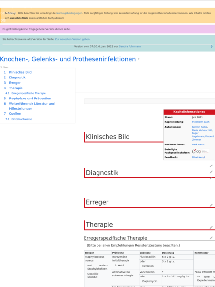Jump to '4 Therapie' in contents
Viewport: 215px width, 287px height.
[13, 88]
